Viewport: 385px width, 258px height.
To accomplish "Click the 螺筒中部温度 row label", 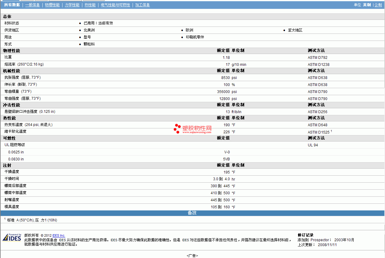I will tap(15, 193).
